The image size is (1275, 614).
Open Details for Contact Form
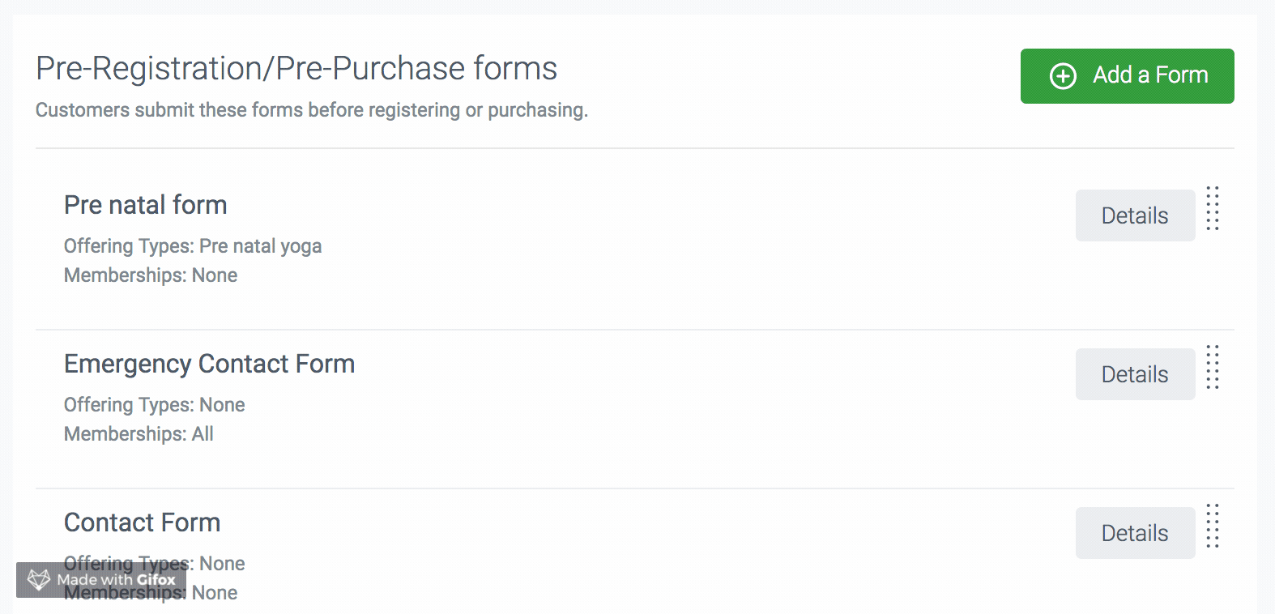[1134, 533]
